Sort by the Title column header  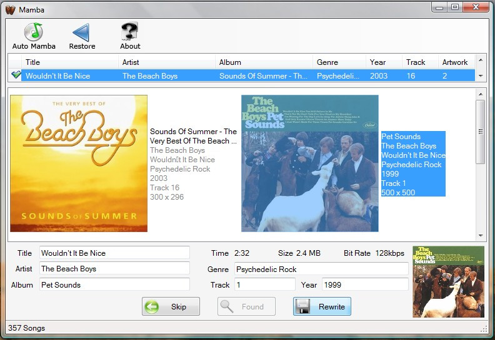[x=70, y=62]
